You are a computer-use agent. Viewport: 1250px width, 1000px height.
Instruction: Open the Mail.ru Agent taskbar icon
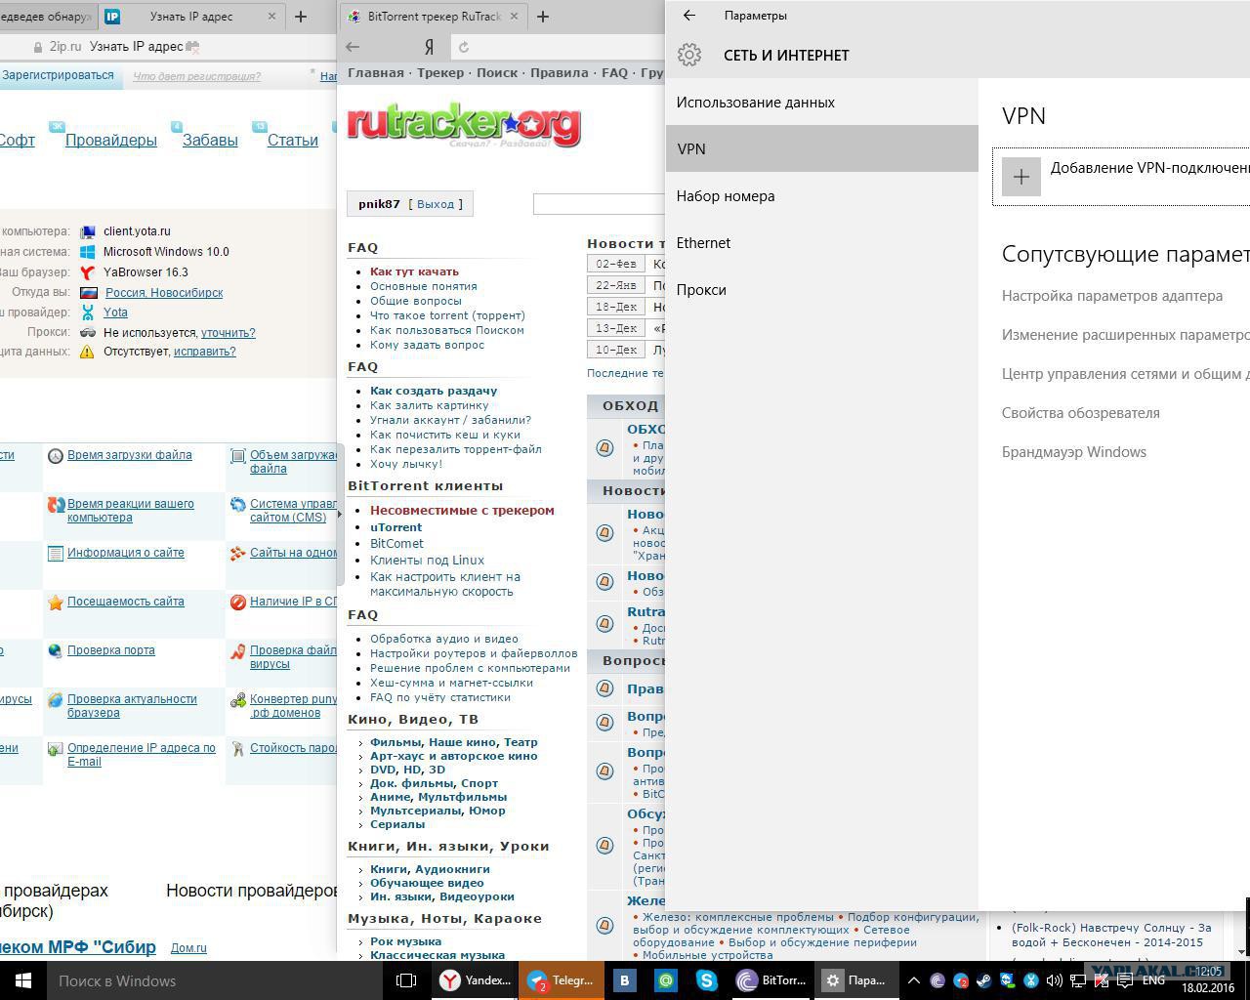[x=666, y=980]
